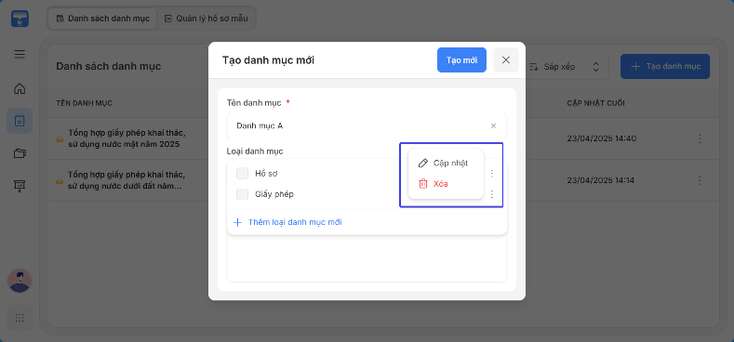Go to the home icon in sidebar
Image resolution: width=734 pixels, height=342 pixels.
20,88
